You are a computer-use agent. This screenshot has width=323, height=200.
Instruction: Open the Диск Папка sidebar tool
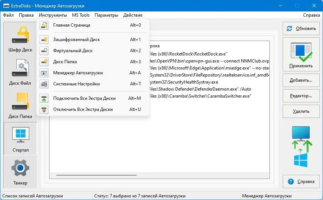(20, 105)
